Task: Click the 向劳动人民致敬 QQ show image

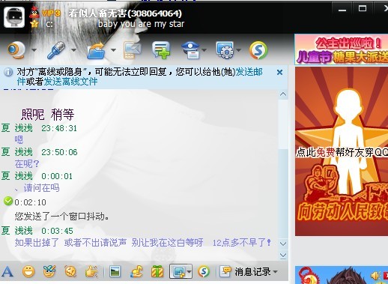Action: click(342, 151)
